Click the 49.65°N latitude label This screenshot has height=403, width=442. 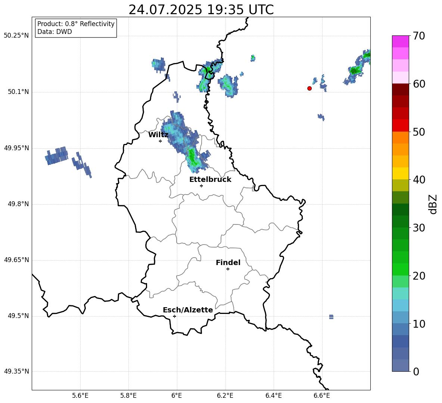pos(16,260)
